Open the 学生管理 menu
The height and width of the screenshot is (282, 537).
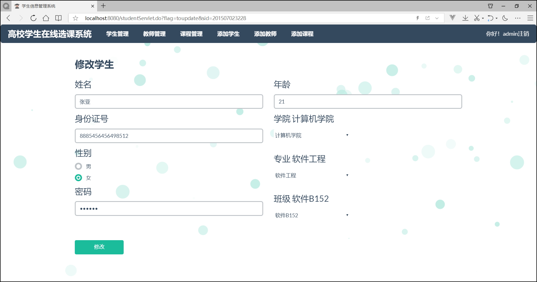(117, 34)
